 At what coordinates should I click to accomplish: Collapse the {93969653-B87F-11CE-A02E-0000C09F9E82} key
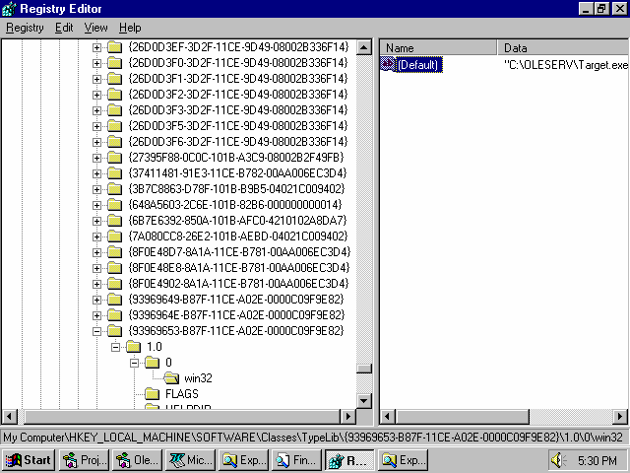pyautogui.click(x=96, y=330)
